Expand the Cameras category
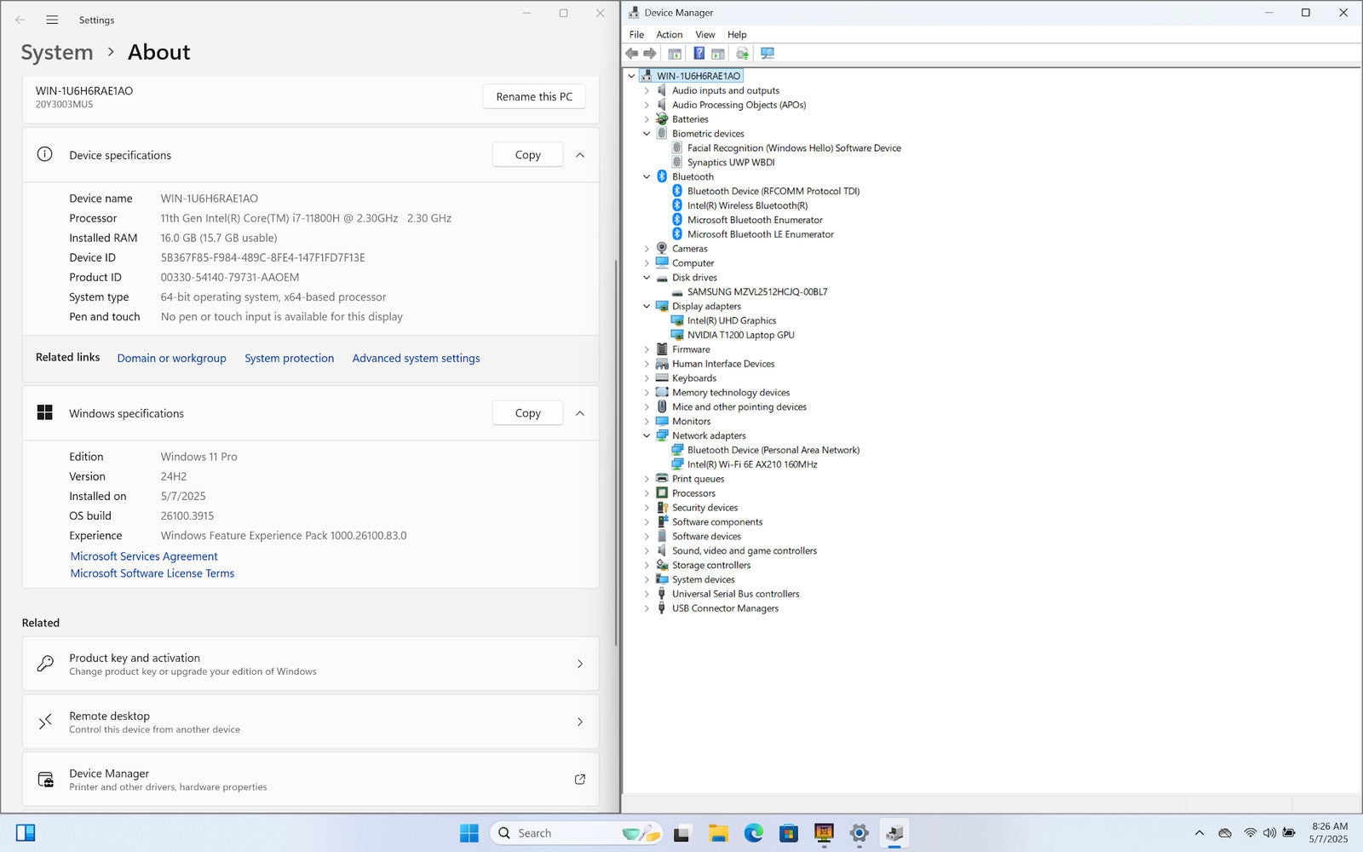 [x=647, y=249]
